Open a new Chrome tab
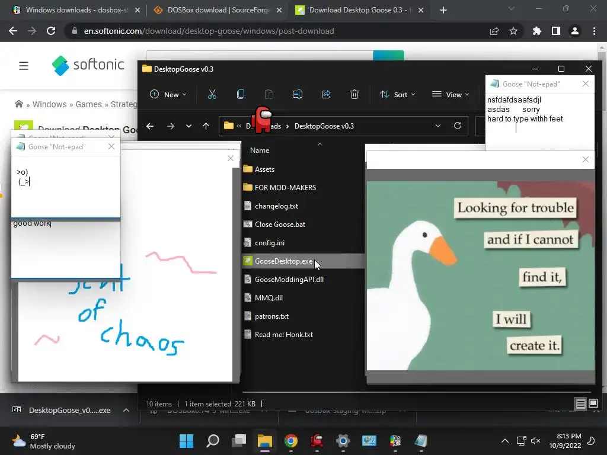The width and height of the screenshot is (607, 455). (443, 10)
